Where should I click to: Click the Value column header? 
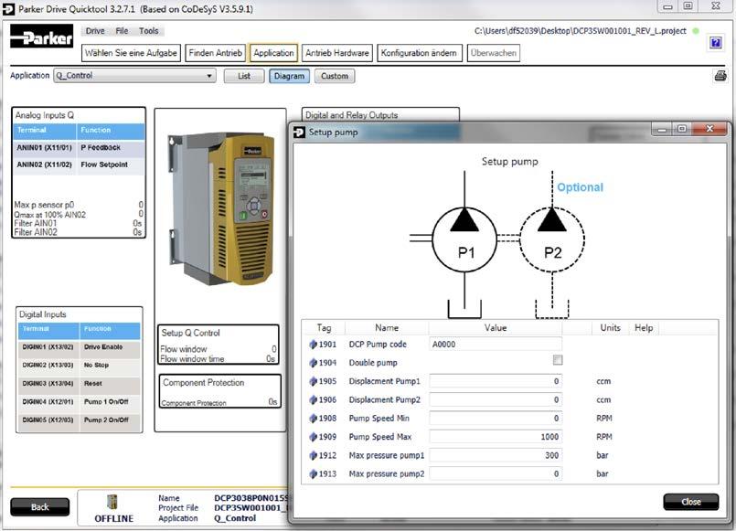coord(496,328)
